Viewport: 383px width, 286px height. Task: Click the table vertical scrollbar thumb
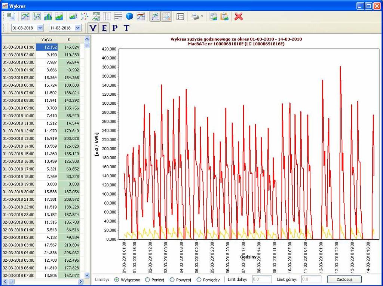87,45
